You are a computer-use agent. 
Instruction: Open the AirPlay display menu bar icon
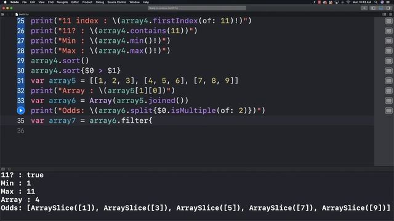pos(337,2)
